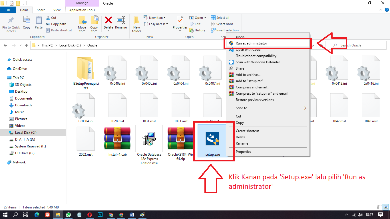This screenshot has height=219, width=390.
Task: Click the quick access toolbar Properties checkmark icon
Action: [x=12, y=3]
